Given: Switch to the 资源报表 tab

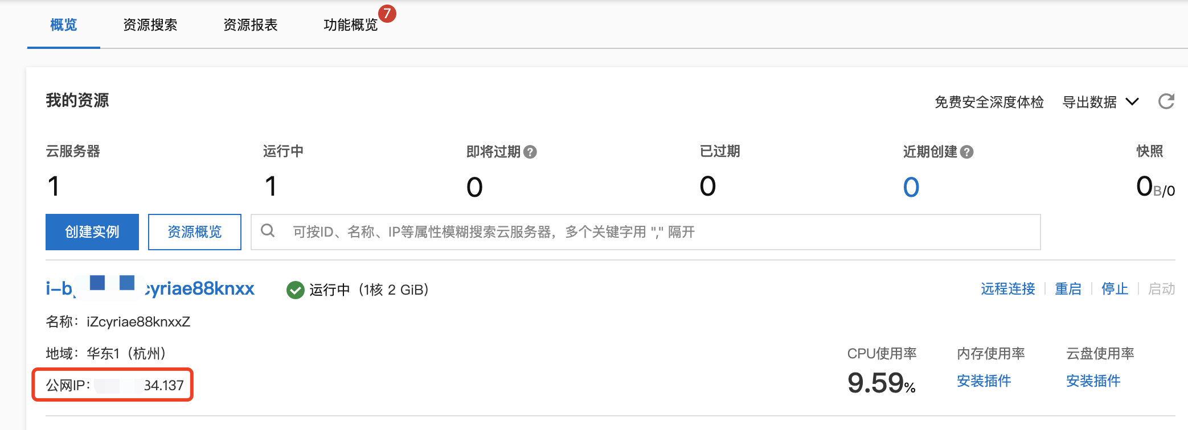Looking at the screenshot, I should click(x=251, y=24).
